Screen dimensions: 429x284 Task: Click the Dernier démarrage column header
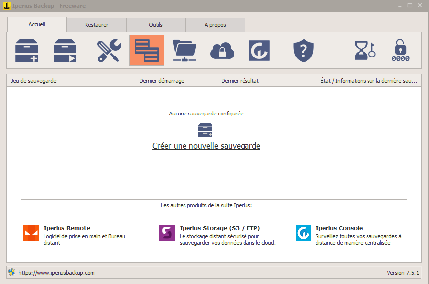click(x=177, y=81)
